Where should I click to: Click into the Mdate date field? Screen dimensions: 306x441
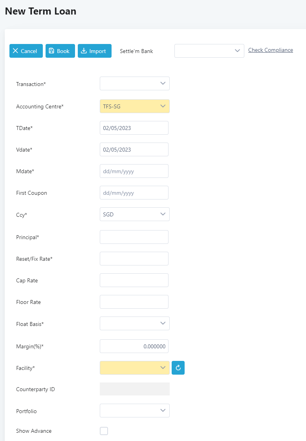(x=134, y=171)
